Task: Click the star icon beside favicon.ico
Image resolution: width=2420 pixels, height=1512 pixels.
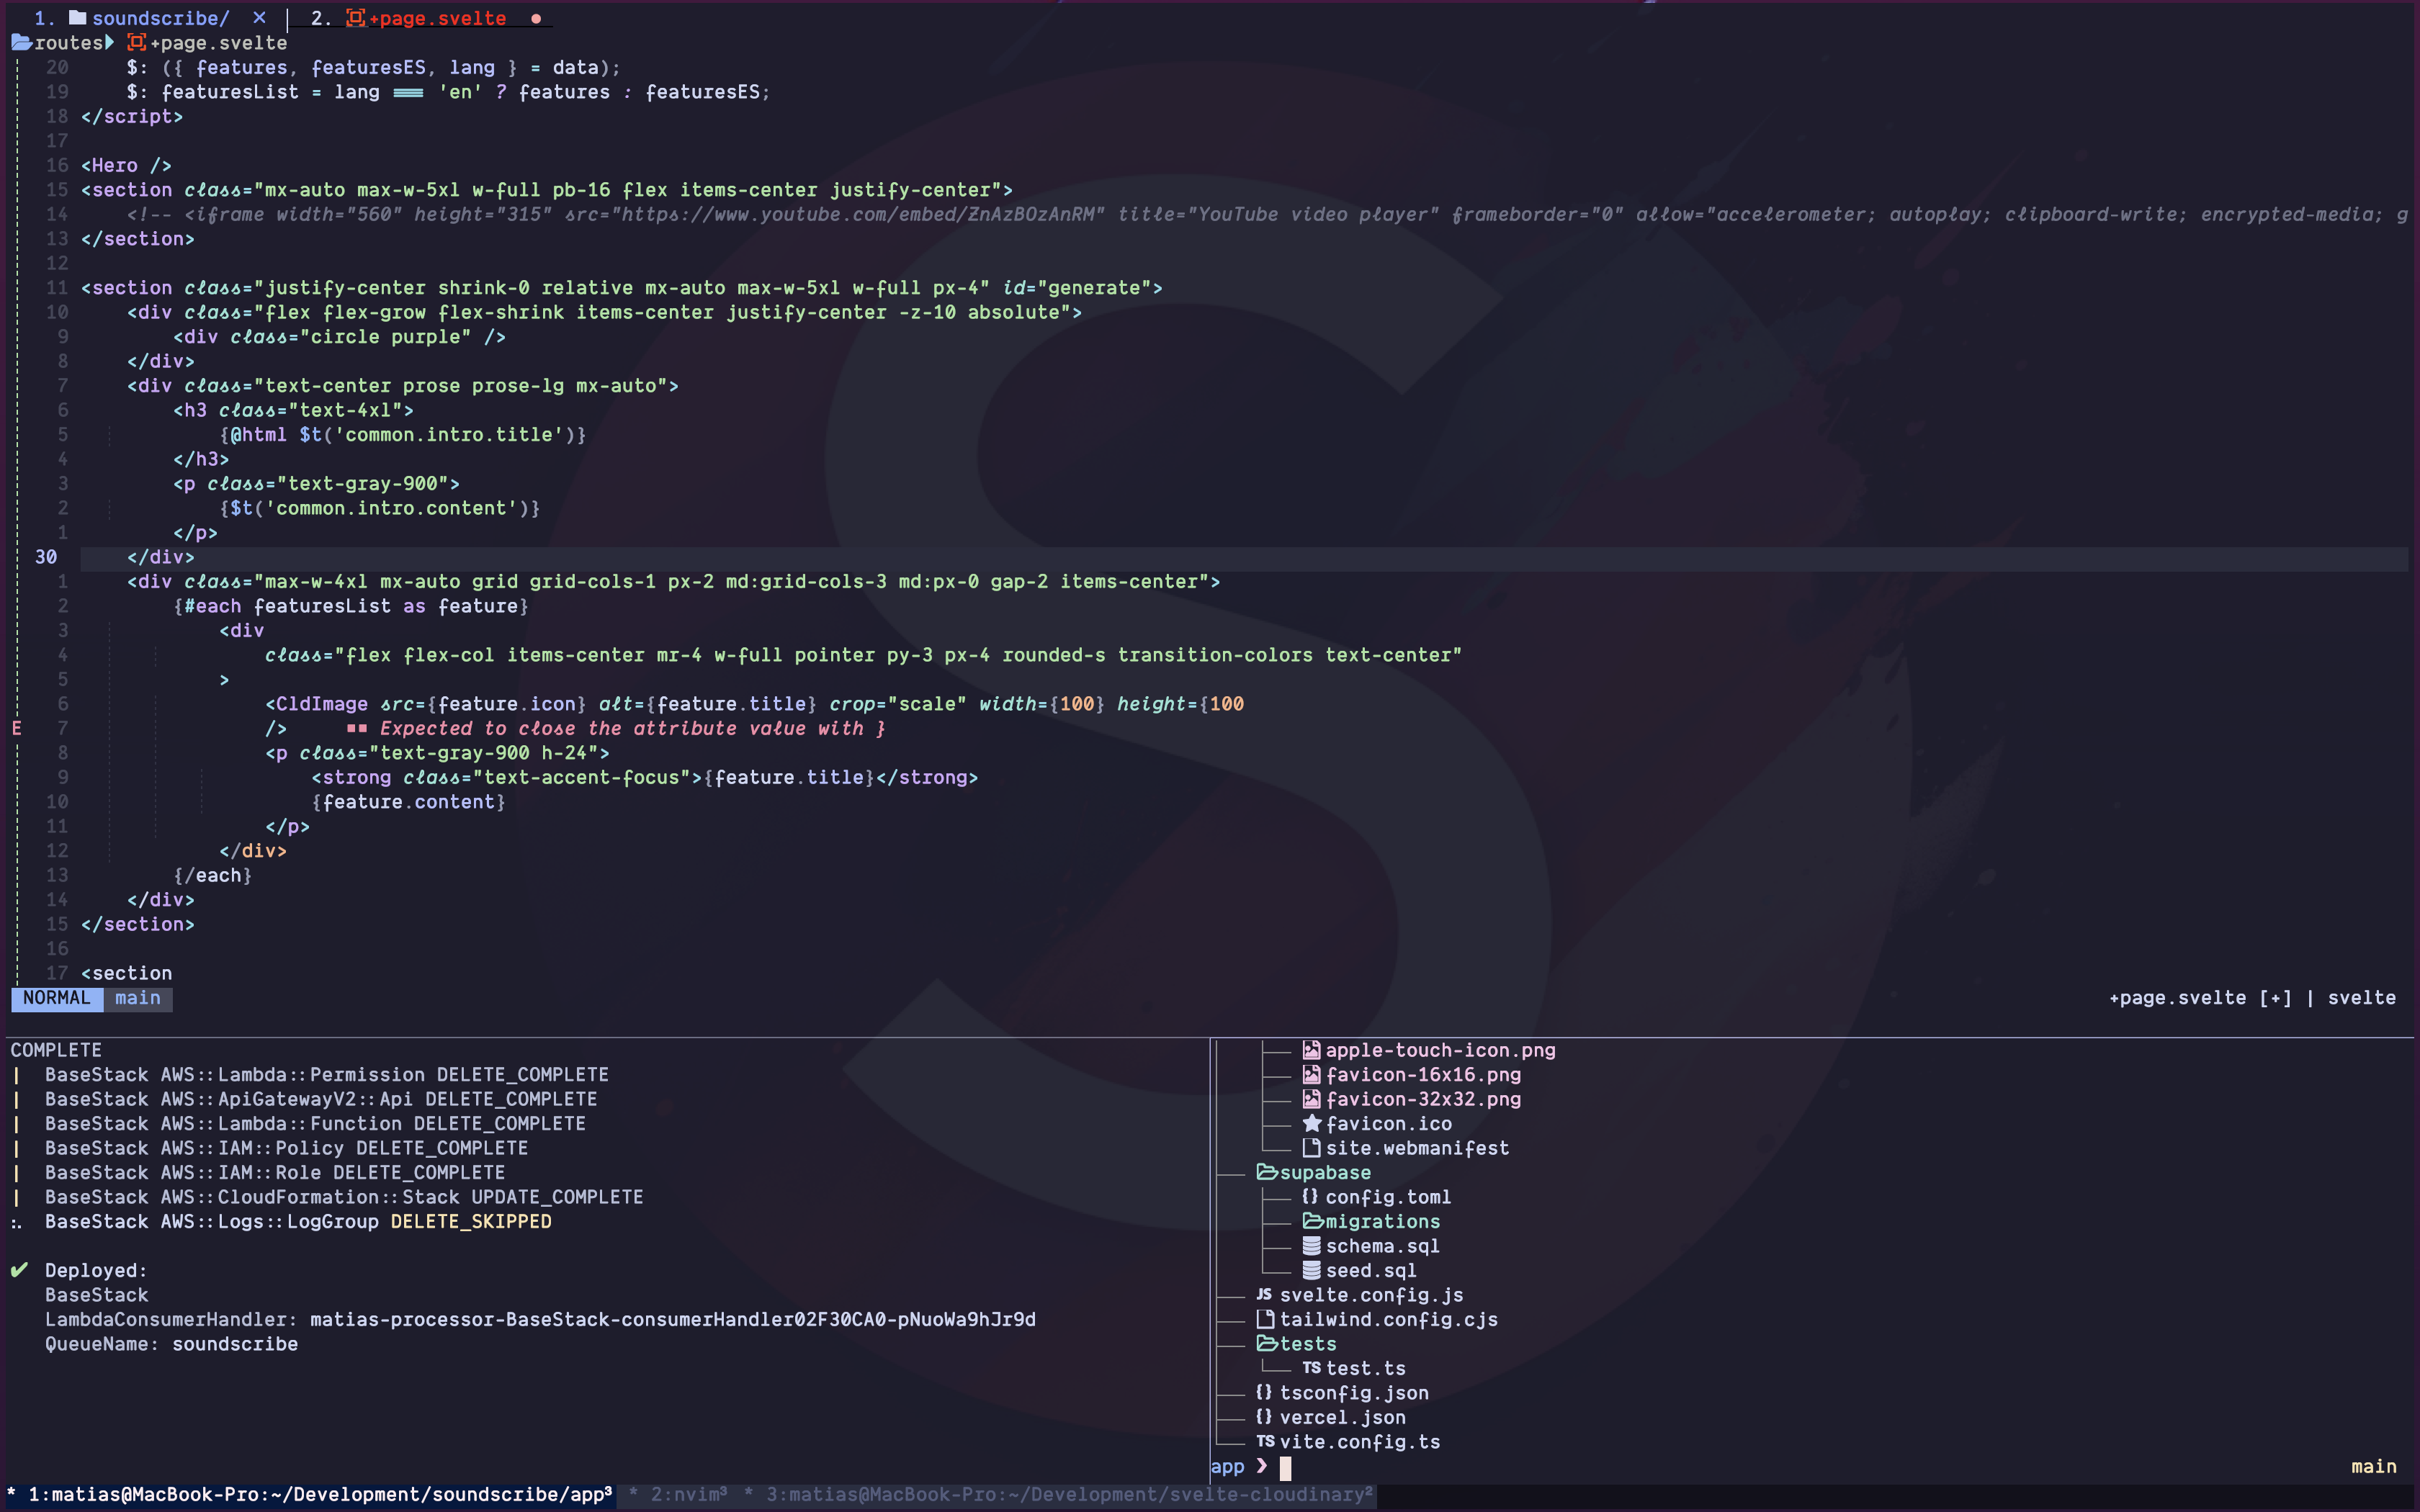Action: (x=1311, y=1123)
